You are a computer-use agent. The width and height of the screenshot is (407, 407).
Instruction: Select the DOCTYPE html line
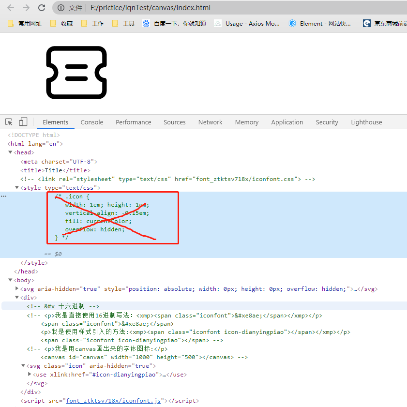pos(33,135)
